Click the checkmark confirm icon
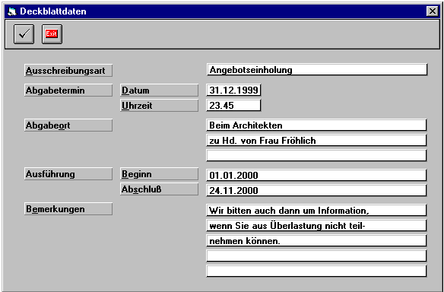Screen dimensions: 444x292 tap(24, 34)
